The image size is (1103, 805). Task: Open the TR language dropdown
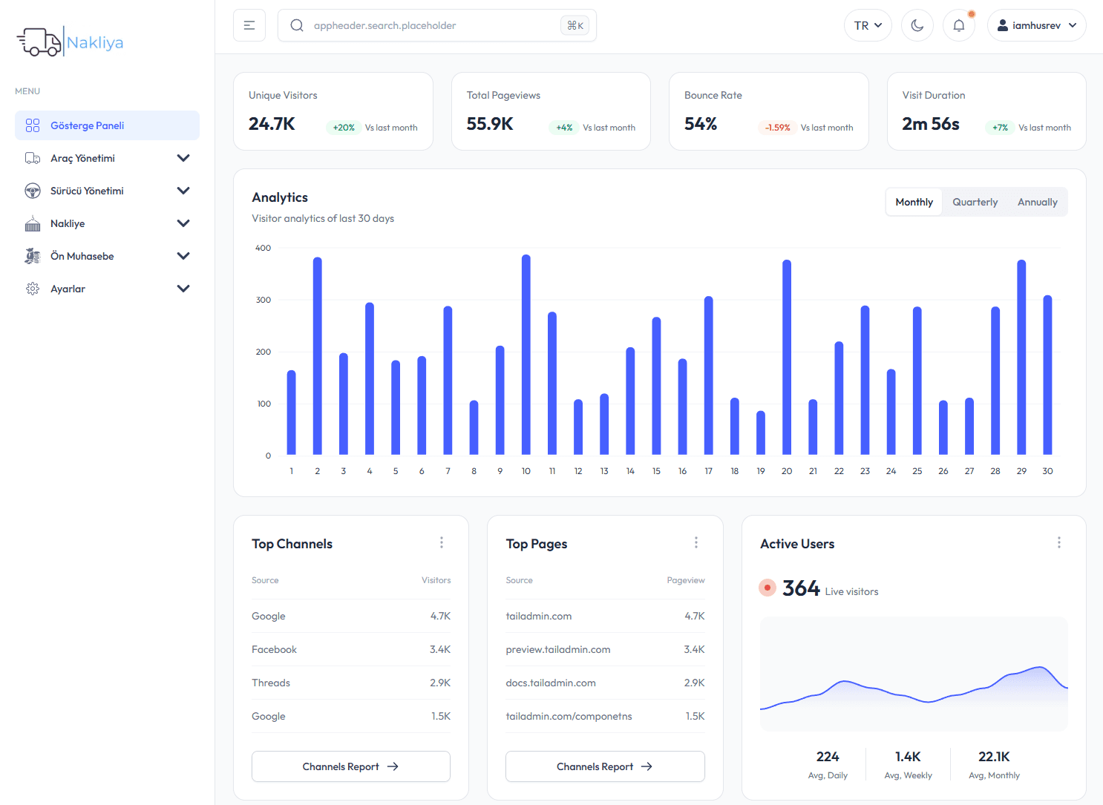click(x=868, y=24)
